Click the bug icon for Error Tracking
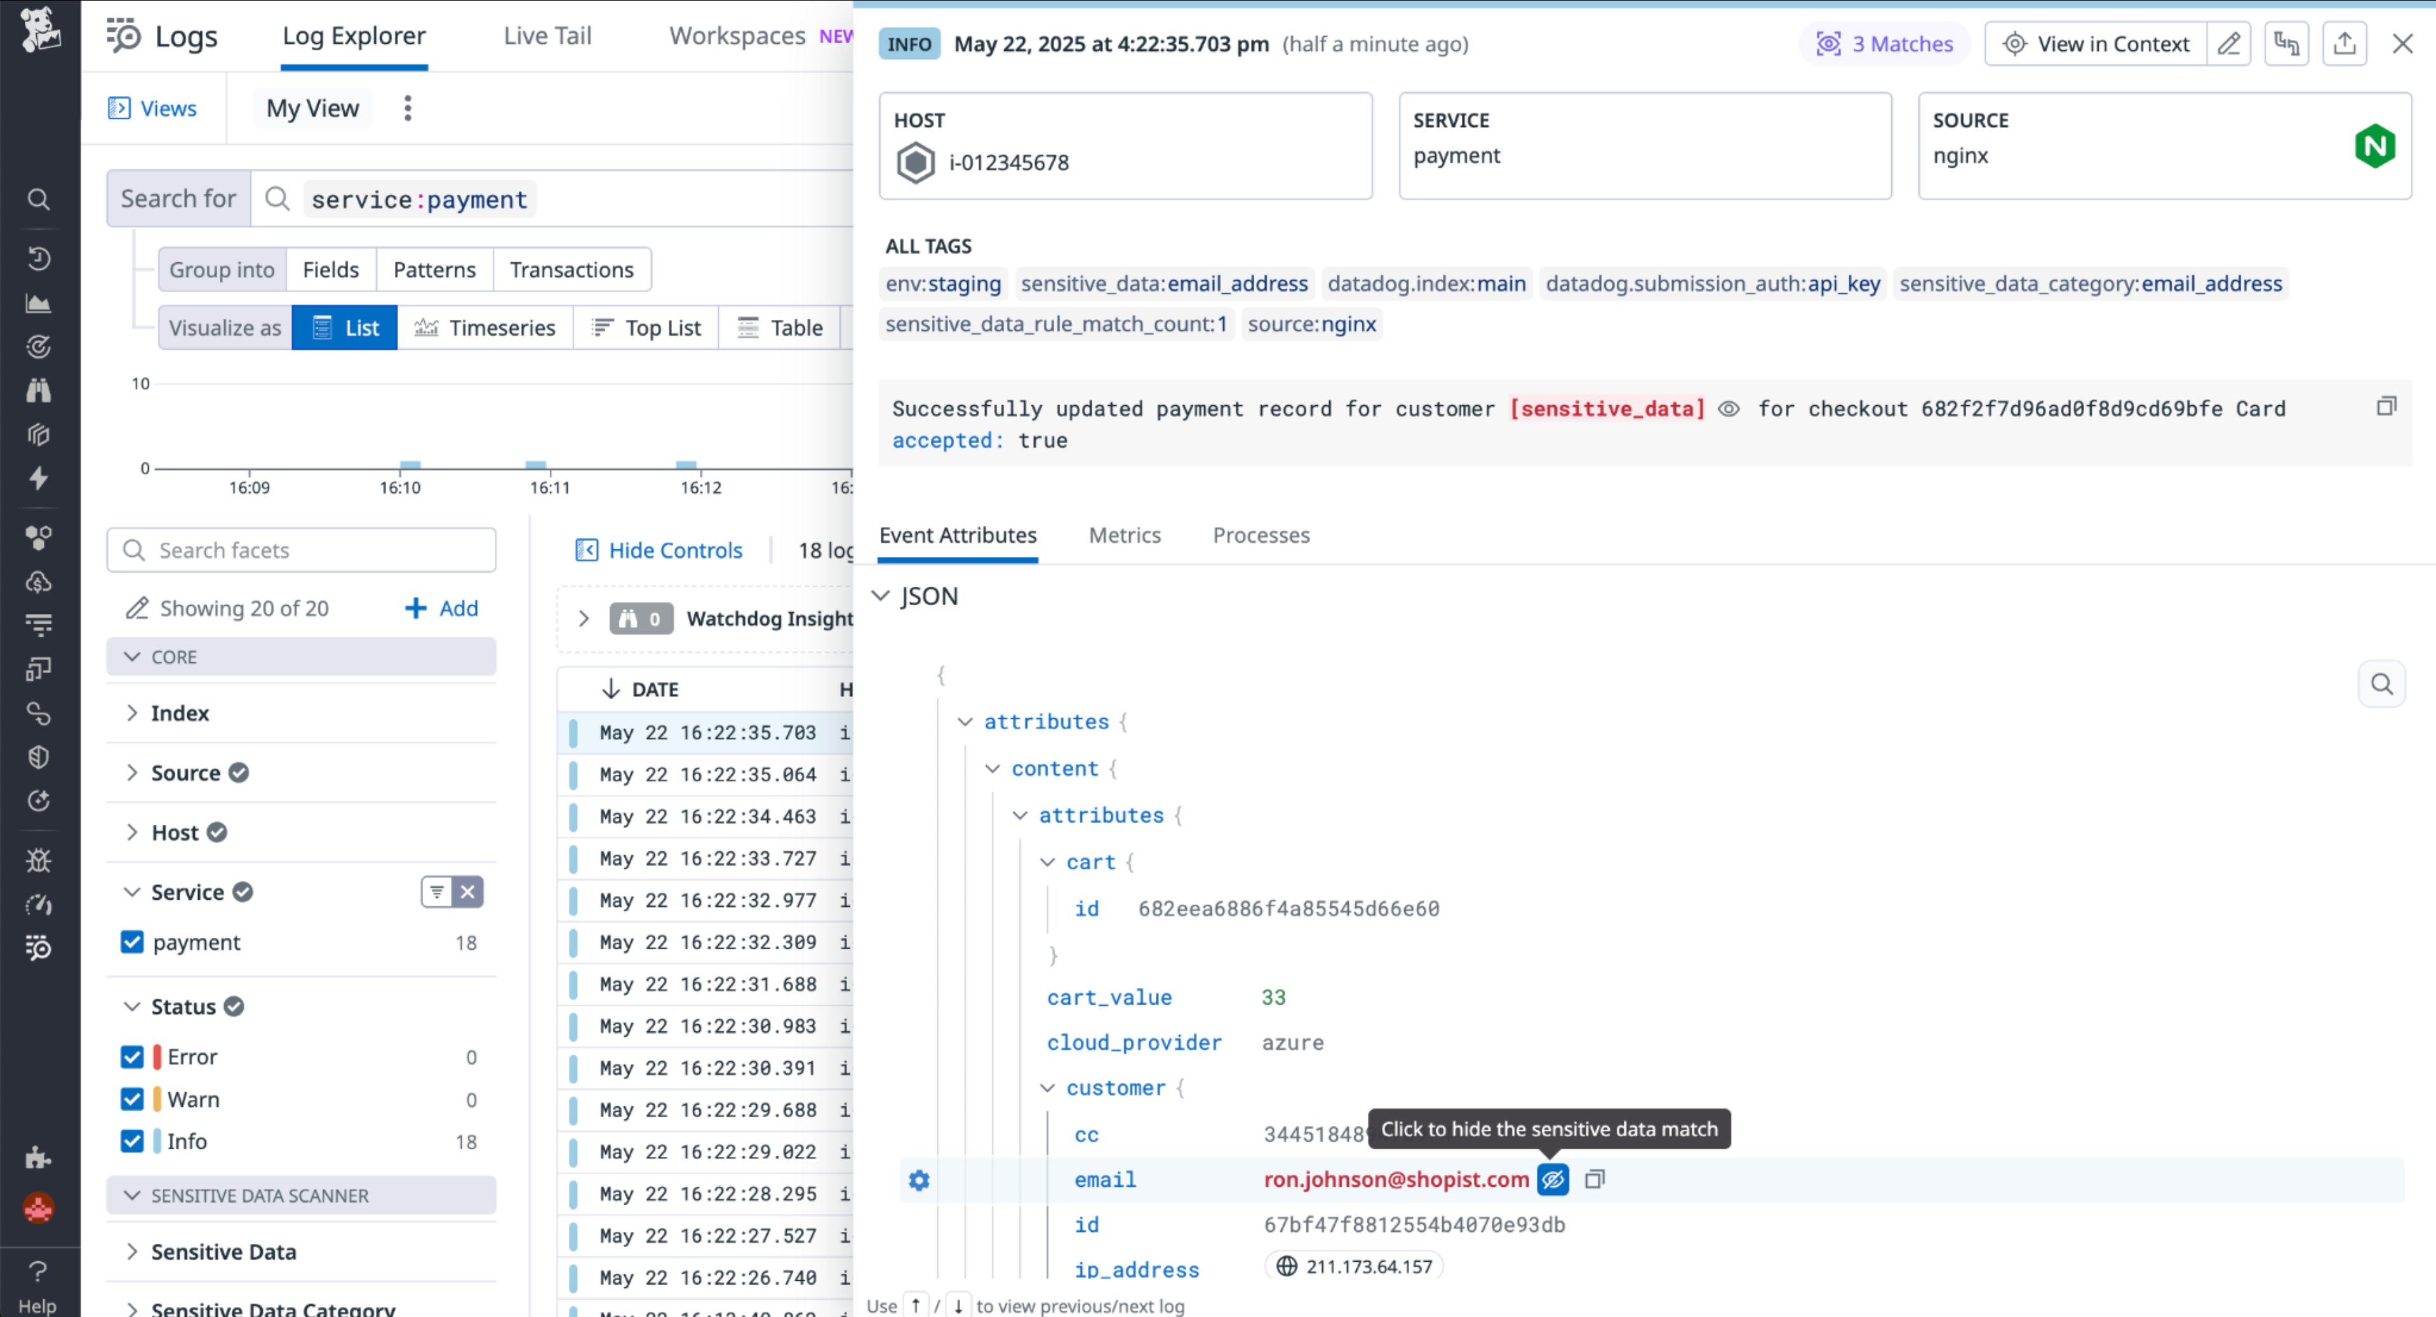The image size is (2436, 1317). click(x=38, y=860)
